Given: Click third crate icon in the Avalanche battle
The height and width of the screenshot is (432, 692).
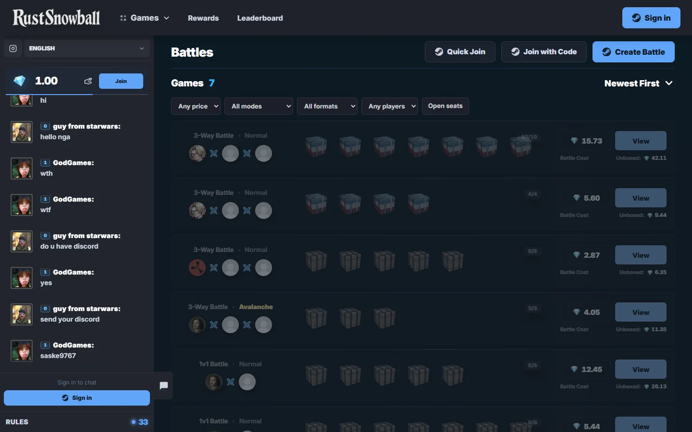Looking at the screenshot, I should [x=384, y=318].
